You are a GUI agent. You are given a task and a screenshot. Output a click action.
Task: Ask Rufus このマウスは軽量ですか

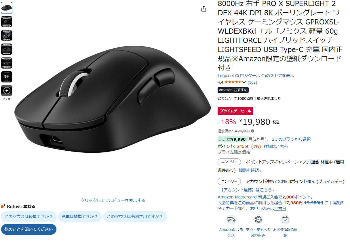pos(28,217)
